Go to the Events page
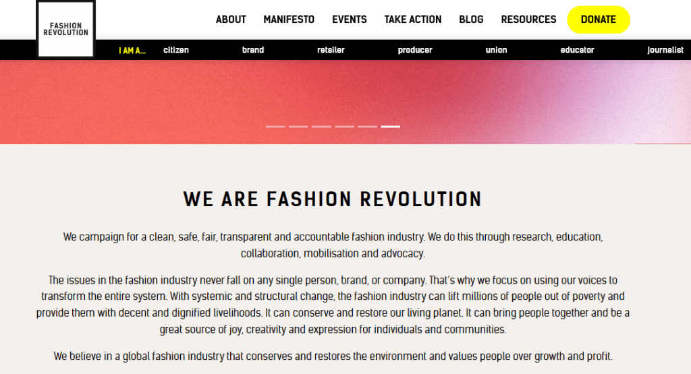The width and height of the screenshot is (691, 374). coord(350,20)
